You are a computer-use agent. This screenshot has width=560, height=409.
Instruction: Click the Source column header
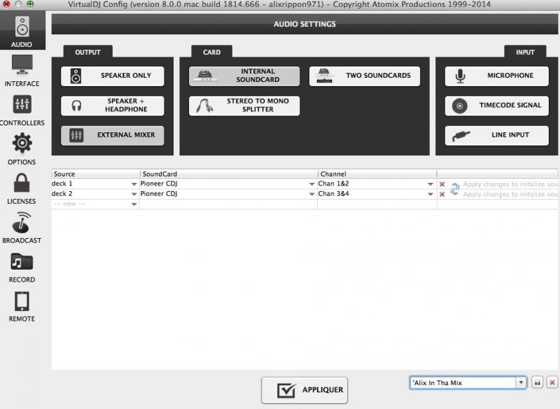[x=95, y=174]
